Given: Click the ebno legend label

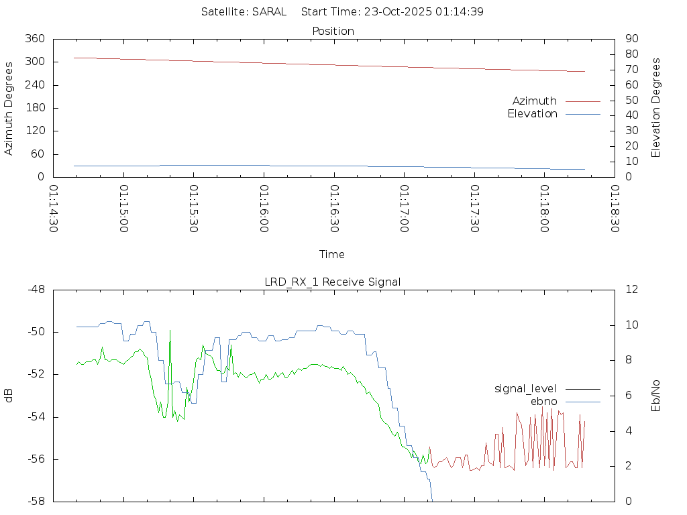Looking at the screenshot, I should [x=543, y=402].
